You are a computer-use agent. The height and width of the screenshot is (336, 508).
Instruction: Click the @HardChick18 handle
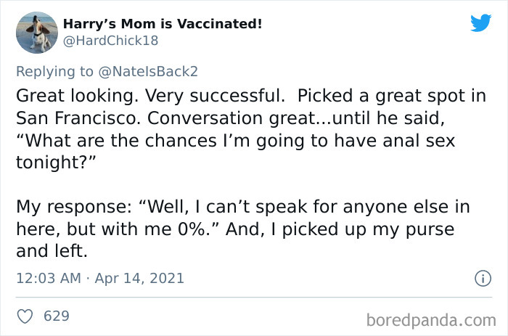(x=110, y=41)
